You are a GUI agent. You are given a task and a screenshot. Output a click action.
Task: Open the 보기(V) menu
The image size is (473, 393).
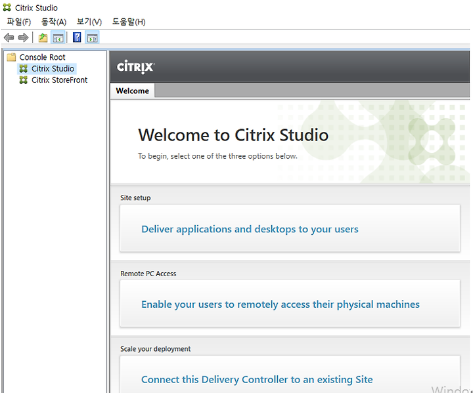[x=89, y=22]
